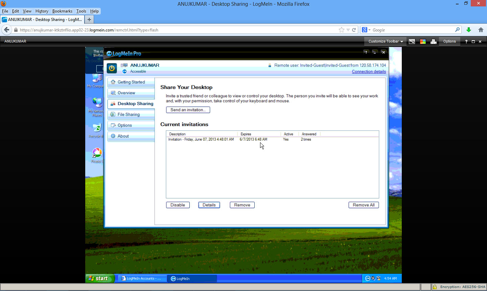Bookmark this page with the star icon
The width and height of the screenshot is (487, 291).
[x=342, y=30]
